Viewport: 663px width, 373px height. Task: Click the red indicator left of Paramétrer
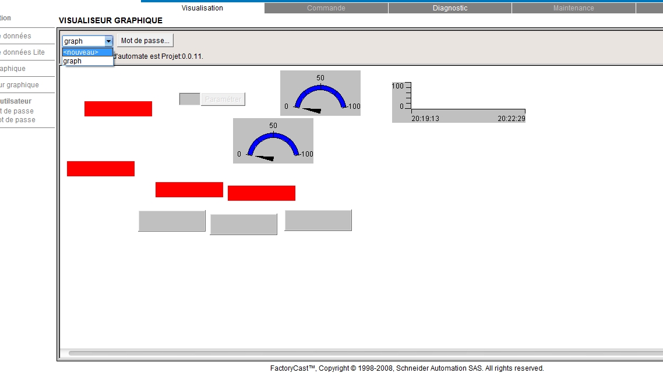[x=118, y=109]
